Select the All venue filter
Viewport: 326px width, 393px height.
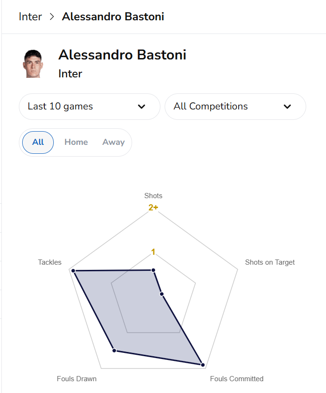pyautogui.click(x=38, y=142)
